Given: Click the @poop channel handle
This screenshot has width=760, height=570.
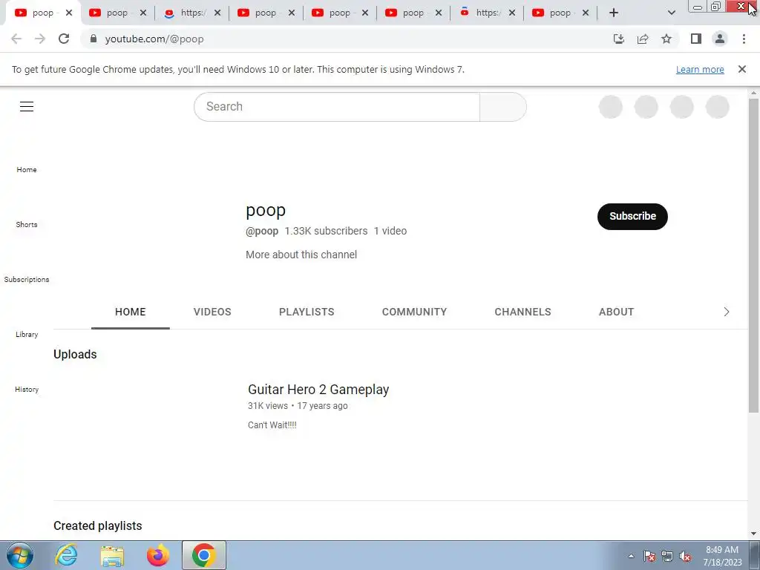Looking at the screenshot, I should pos(262,232).
